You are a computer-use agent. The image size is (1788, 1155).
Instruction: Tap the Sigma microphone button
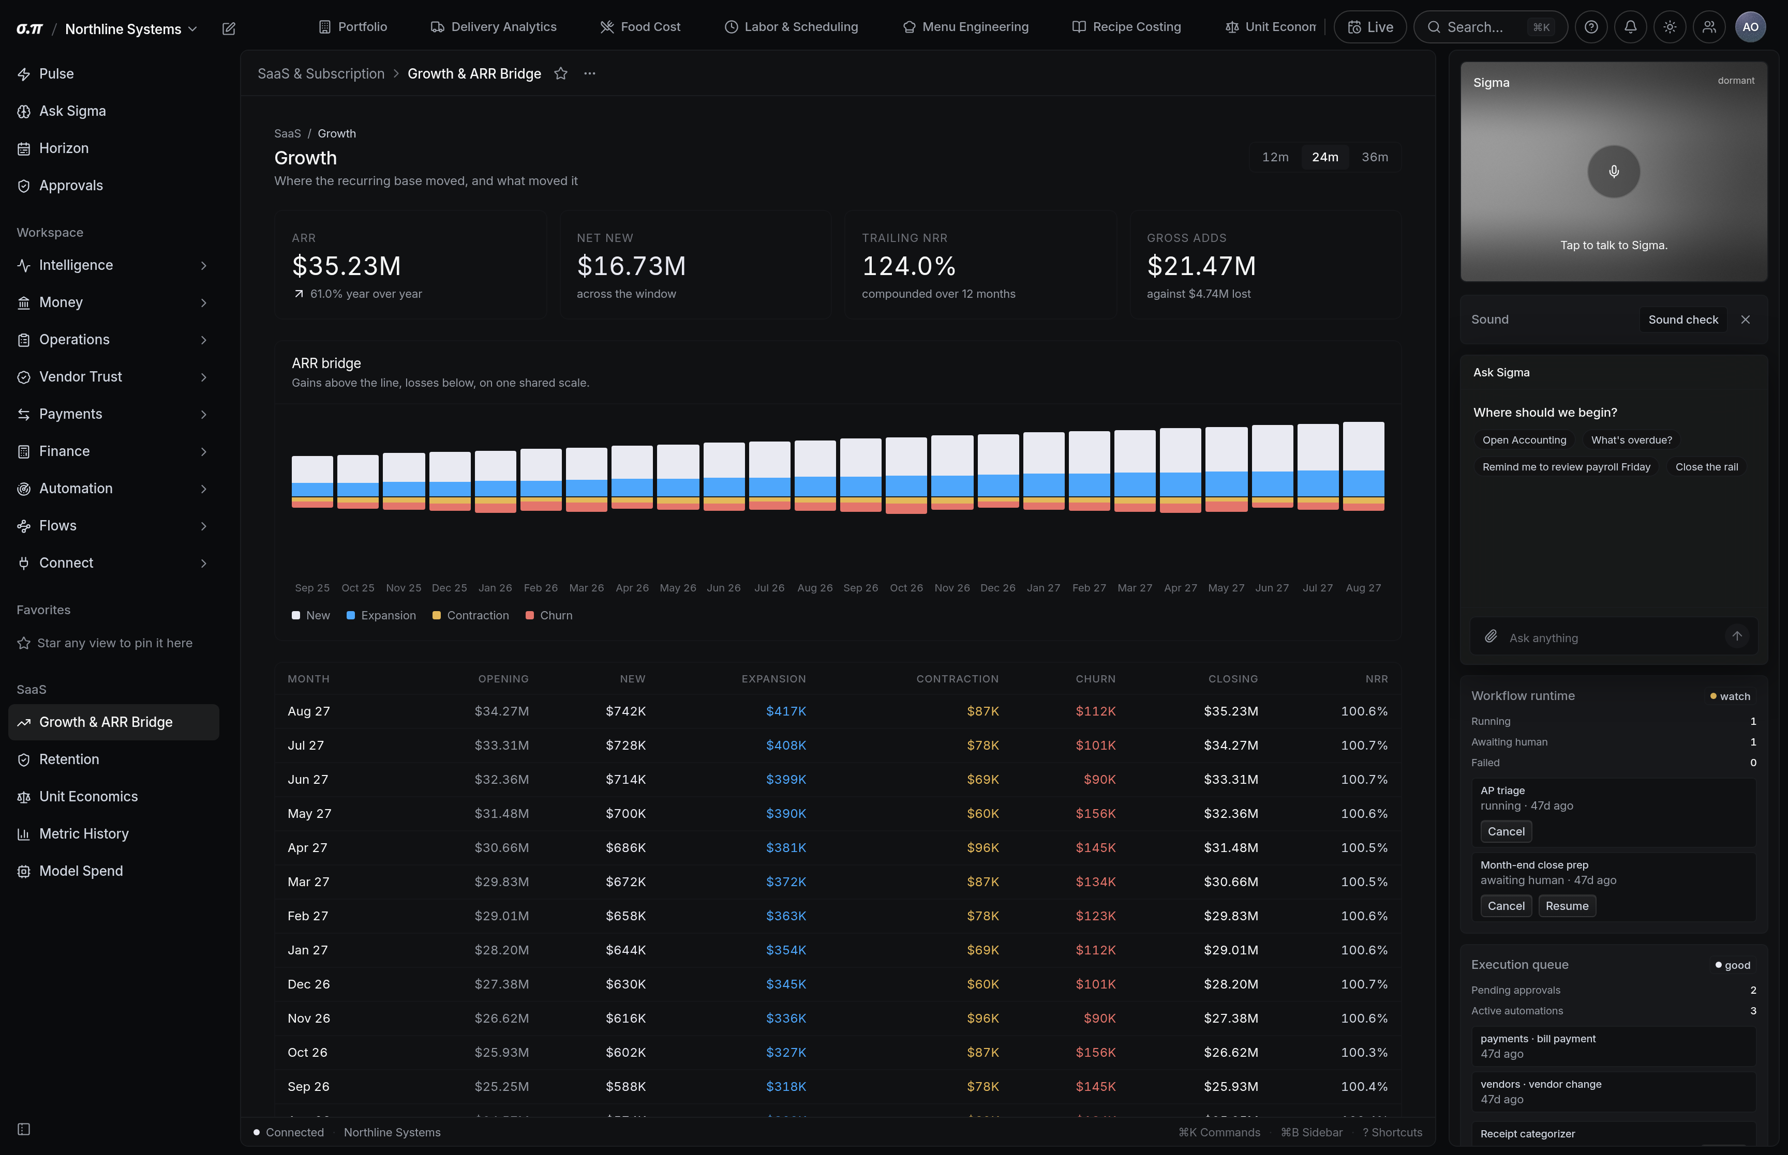tap(1614, 172)
